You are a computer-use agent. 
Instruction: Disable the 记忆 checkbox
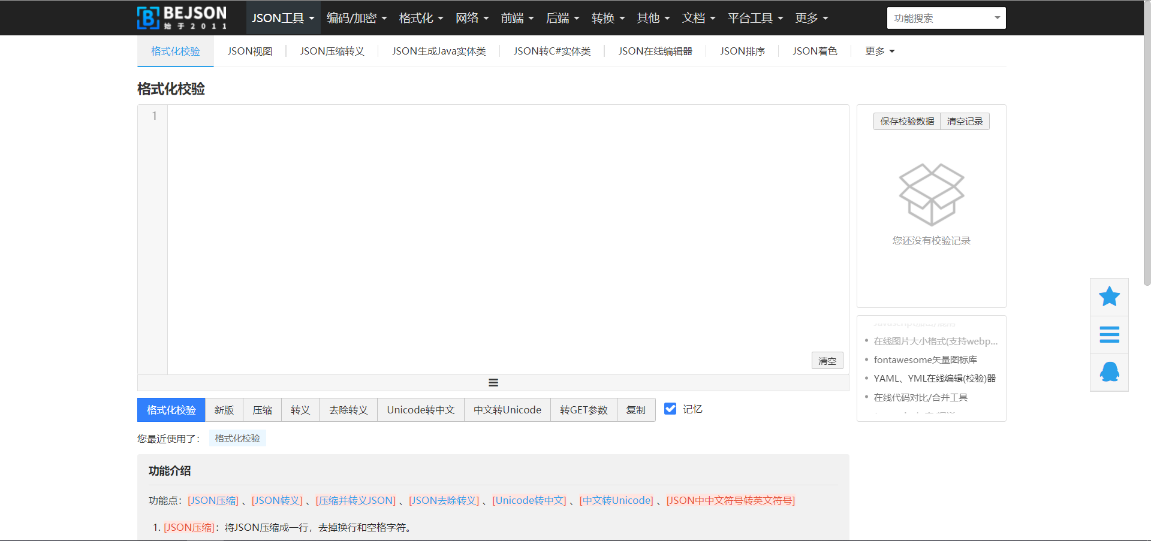pyautogui.click(x=670, y=409)
